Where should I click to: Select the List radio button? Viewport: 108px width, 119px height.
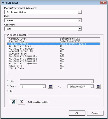pos(8,81)
